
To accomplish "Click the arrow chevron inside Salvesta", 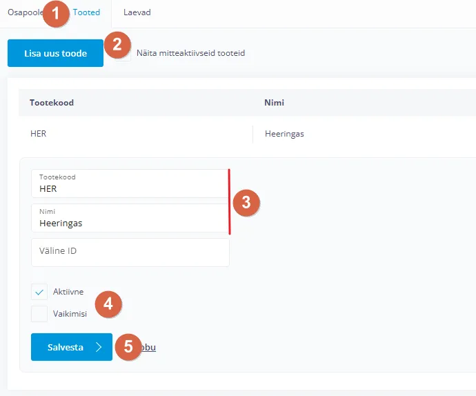I will coord(99,347).
